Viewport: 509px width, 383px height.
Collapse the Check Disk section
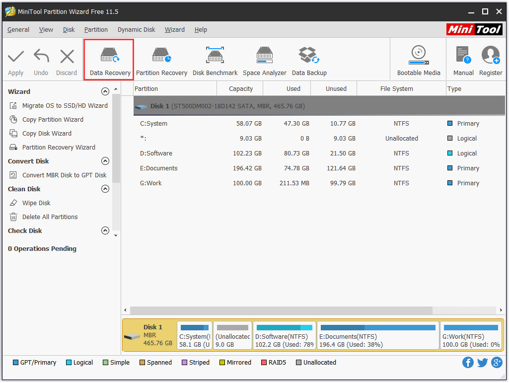(105, 230)
